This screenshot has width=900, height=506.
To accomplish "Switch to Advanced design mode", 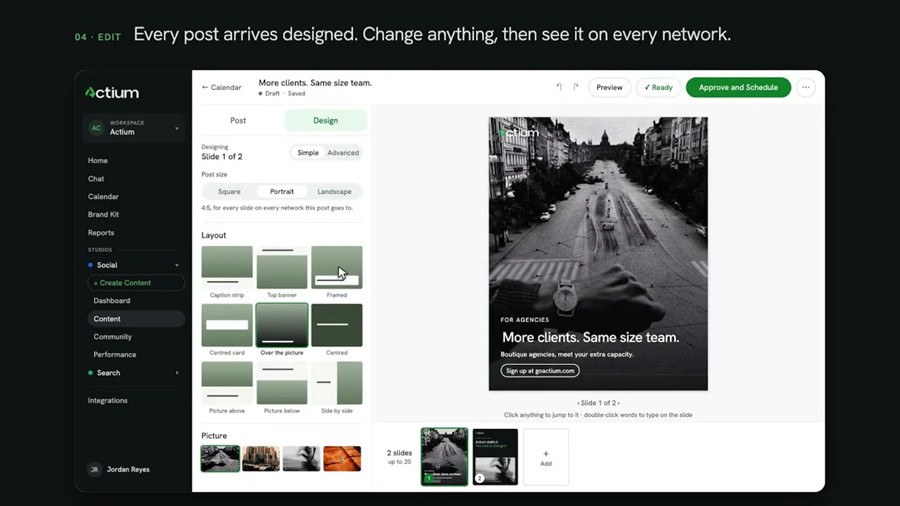I will [343, 152].
